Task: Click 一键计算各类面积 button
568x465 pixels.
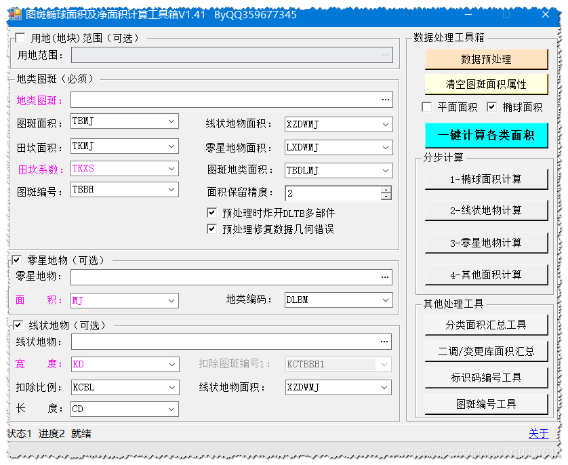Action: point(486,135)
